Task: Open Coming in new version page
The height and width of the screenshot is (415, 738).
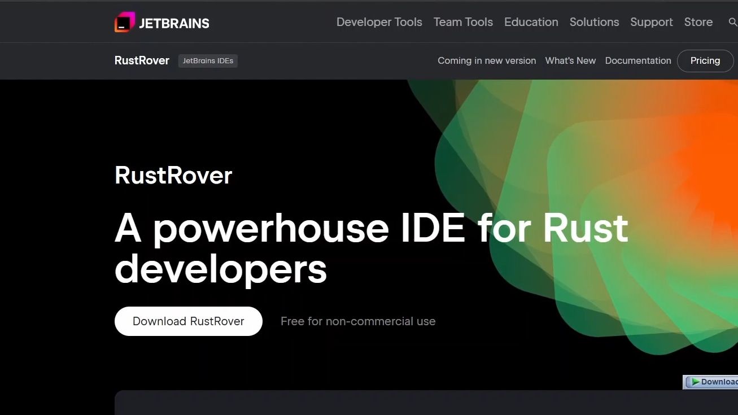Action: (487, 60)
